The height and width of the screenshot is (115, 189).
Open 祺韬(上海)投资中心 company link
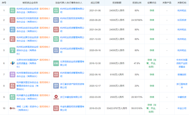point(27,108)
